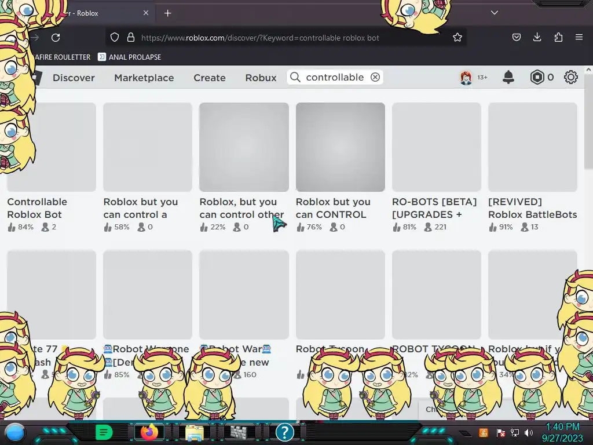
Task: Open the ANAL PROLAPSE bookmark
Action: tap(130, 57)
